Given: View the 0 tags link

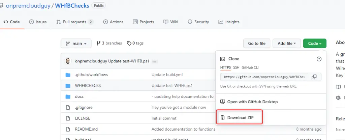Looking at the screenshot, I should (135, 43).
